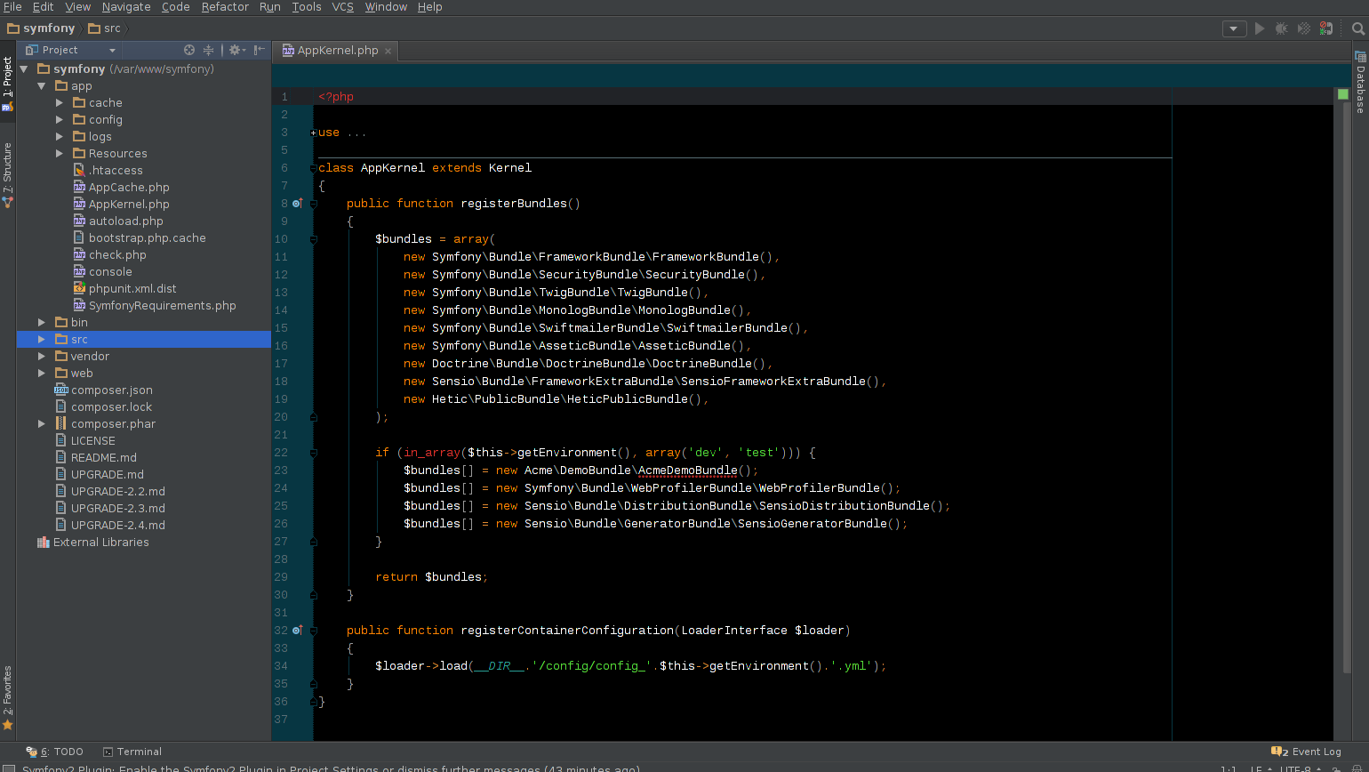Open the File menu
This screenshot has height=772, width=1369.
12,7
